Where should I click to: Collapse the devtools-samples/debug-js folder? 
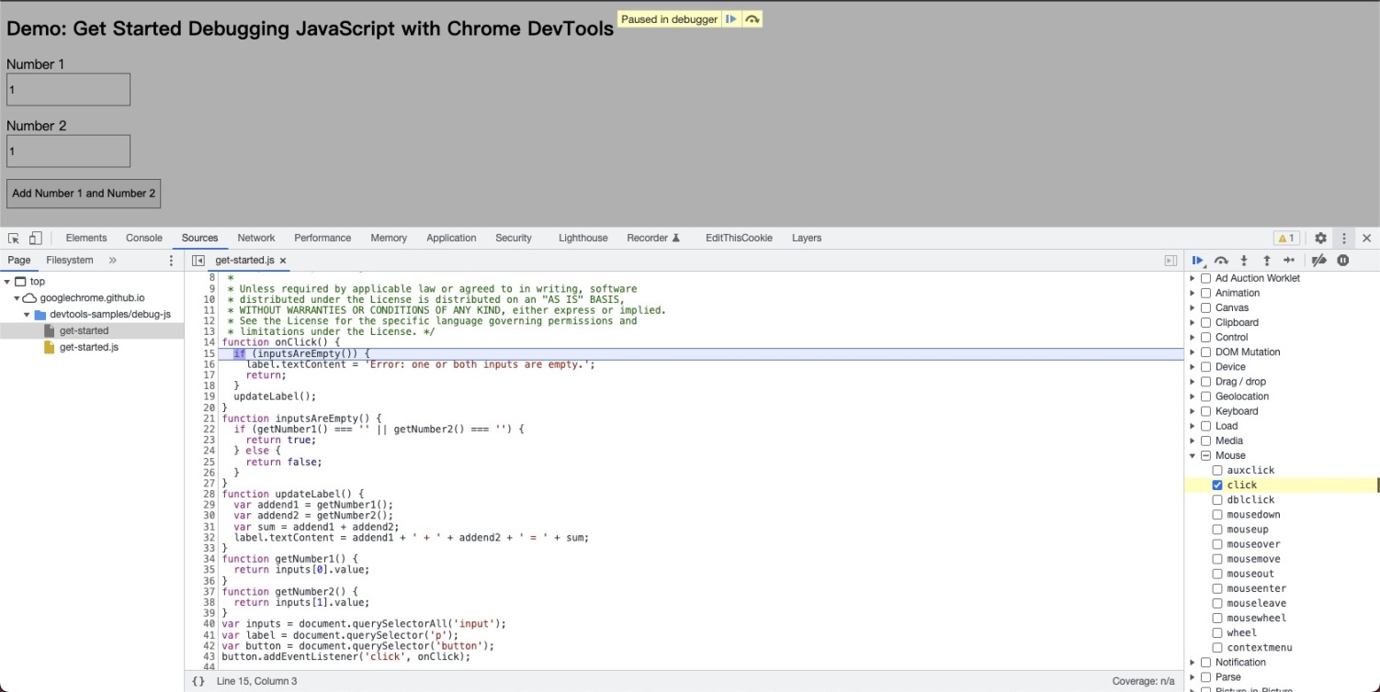pyautogui.click(x=27, y=315)
